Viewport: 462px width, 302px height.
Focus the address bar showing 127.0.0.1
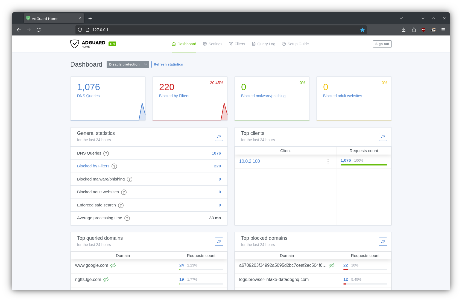[219, 30]
